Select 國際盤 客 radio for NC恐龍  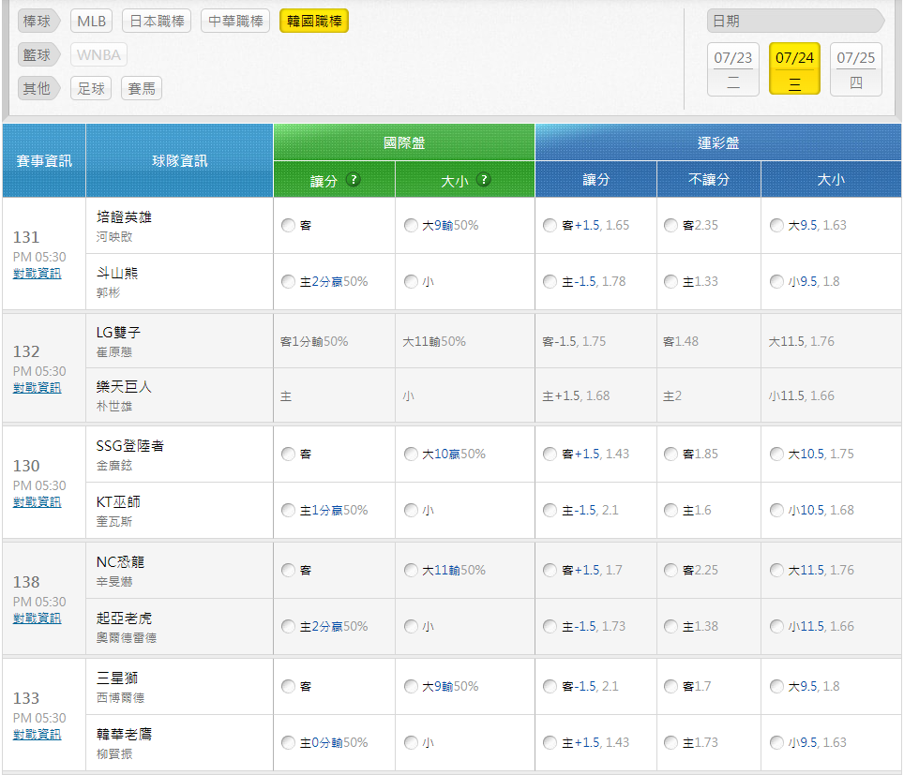(288, 571)
